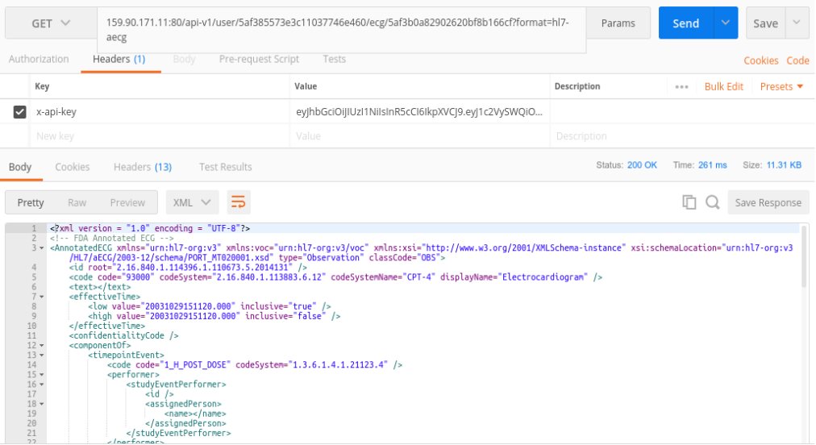Image resolution: width=816 pixels, height=445 pixels.
Task: Open the response Cookies tab
Action: click(73, 167)
